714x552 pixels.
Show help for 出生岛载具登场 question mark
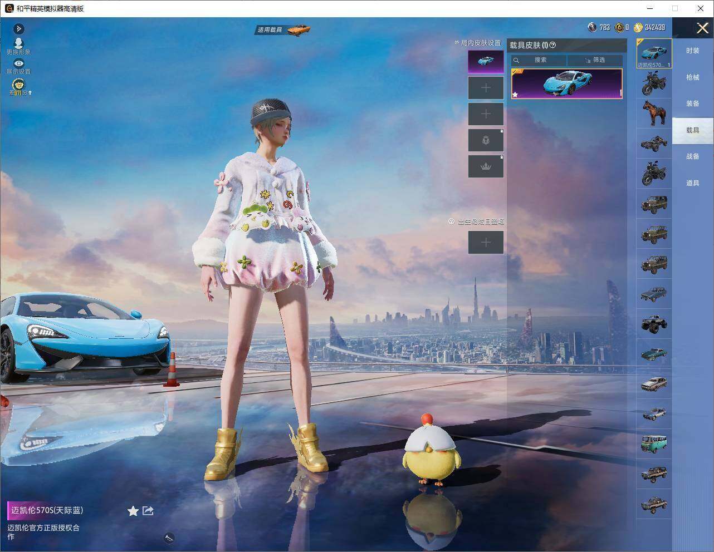[x=452, y=221]
